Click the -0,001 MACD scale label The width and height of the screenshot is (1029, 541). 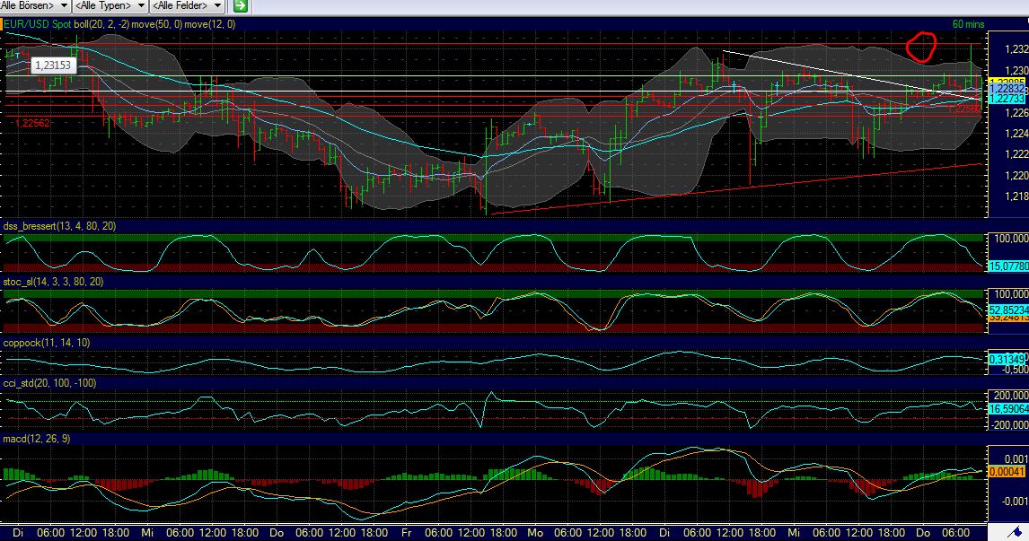[1014, 501]
